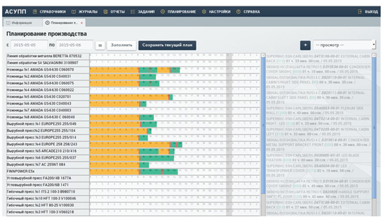Select row Гибочный пресс №10 HFT 100-3 V100046

[x=48, y=199]
